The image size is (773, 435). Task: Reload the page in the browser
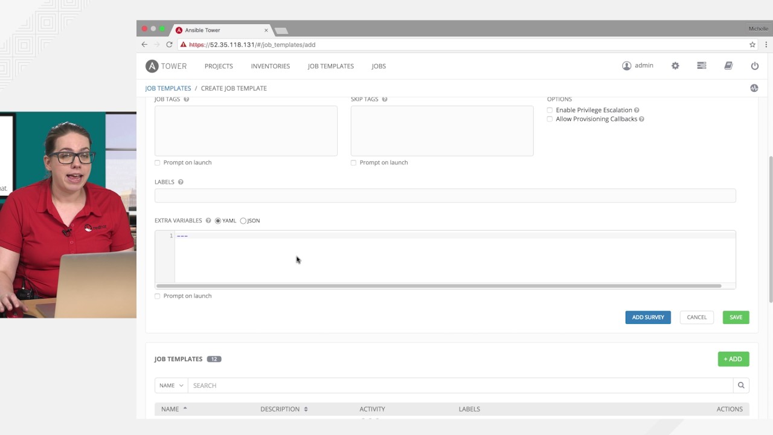pos(170,45)
